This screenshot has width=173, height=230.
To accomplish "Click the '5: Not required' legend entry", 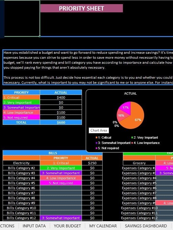I will click(x=107, y=148).
